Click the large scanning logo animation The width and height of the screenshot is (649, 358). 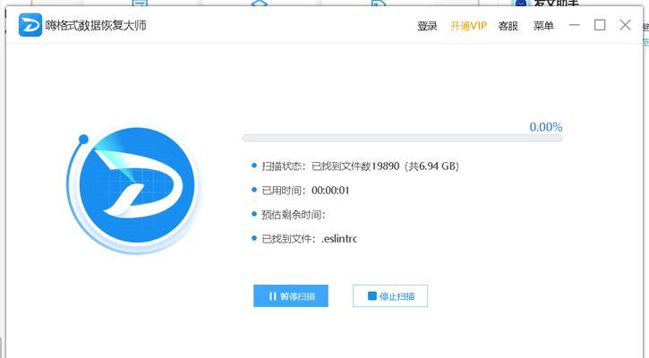[133, 188]
